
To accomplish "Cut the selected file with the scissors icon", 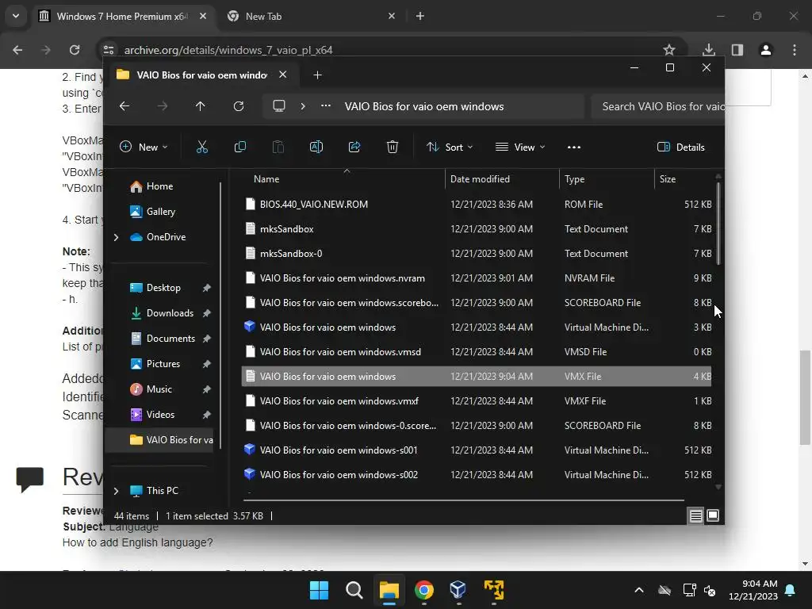I will pos(202,147).
